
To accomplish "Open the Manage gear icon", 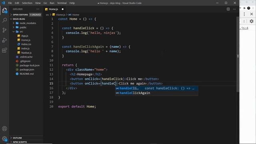I will point(4,139).
